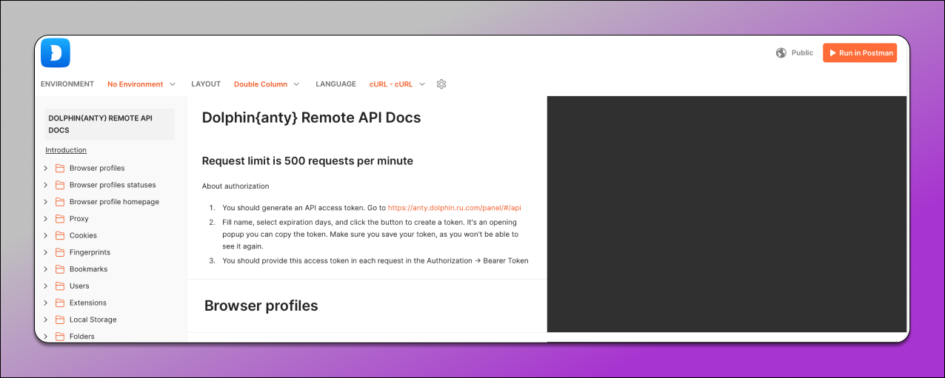Click the Introduction link in sidebar

point(66,150)
